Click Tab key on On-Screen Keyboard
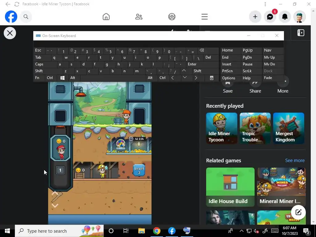This screenshot has width=316, height=237. (42, 57)
